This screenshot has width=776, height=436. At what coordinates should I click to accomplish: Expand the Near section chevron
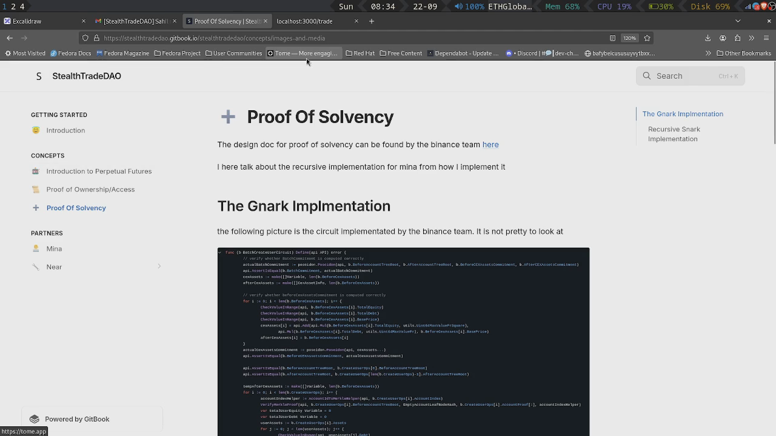(159, 266)
